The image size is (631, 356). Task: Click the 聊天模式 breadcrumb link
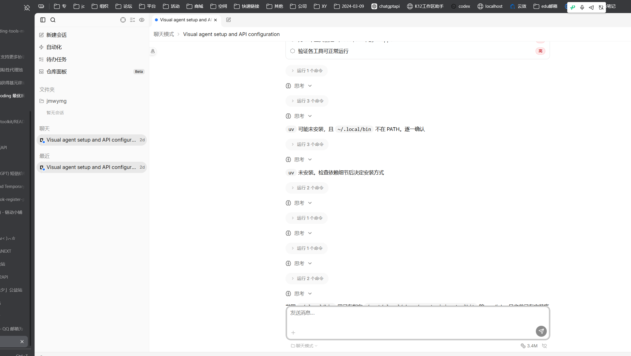(164, 34)
